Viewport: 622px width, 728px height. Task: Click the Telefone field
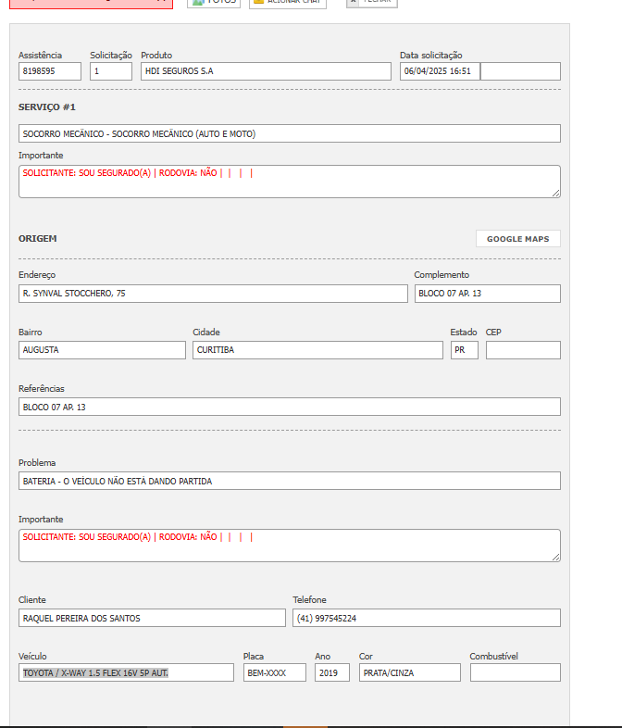coord(426,618)
